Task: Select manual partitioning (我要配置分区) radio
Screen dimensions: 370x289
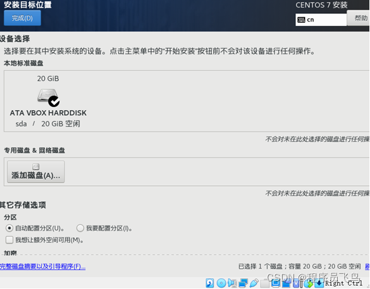Action: [x=80, y=228]
